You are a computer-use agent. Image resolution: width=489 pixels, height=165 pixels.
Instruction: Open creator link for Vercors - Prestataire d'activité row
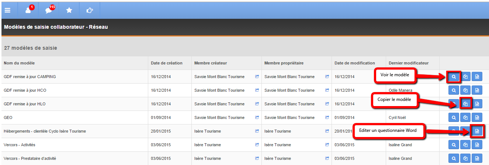coord(257,158)
